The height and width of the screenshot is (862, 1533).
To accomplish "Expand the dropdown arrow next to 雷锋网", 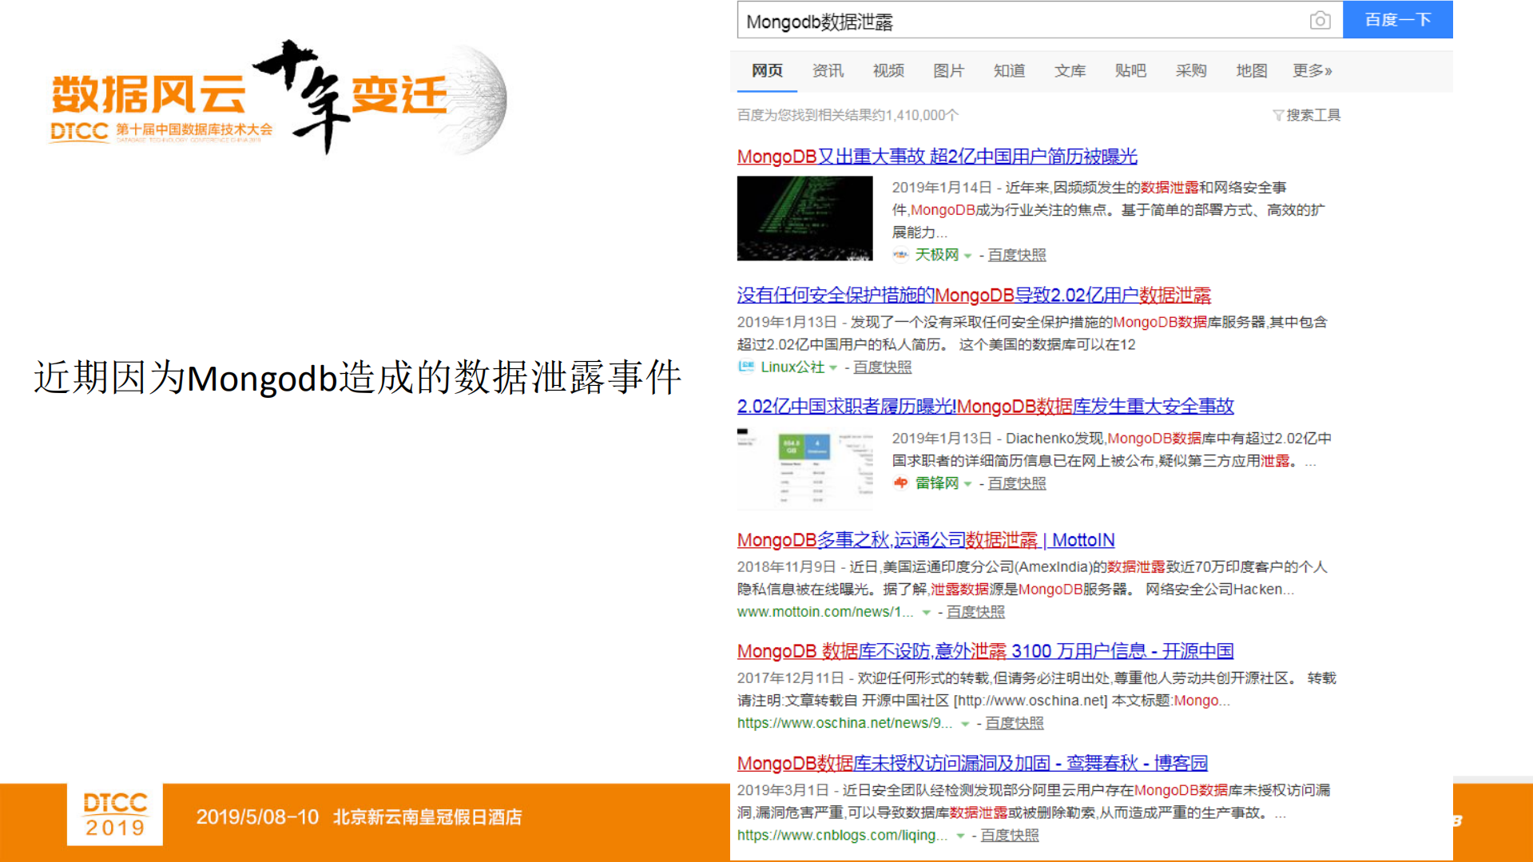I will pyautogui.click(x=968, y=484).
